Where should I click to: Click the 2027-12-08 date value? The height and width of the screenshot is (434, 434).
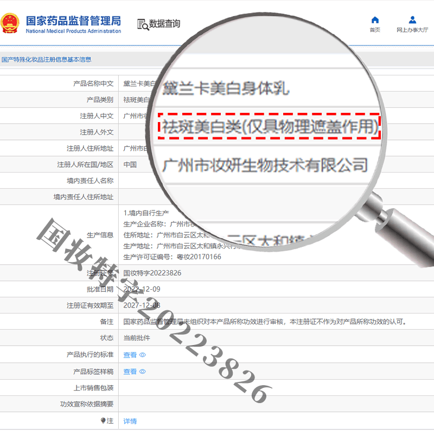[142, 305]
